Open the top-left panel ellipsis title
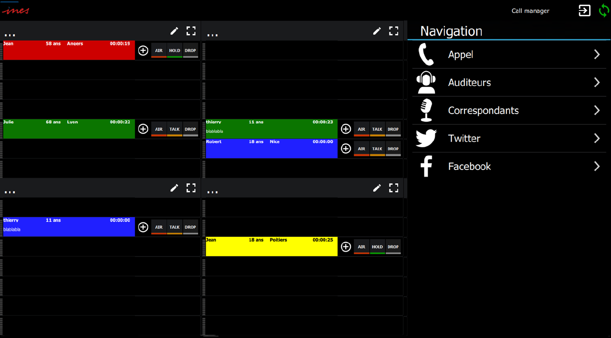The height and width of the screenshot is (338, 611). (x=10, y=35)
